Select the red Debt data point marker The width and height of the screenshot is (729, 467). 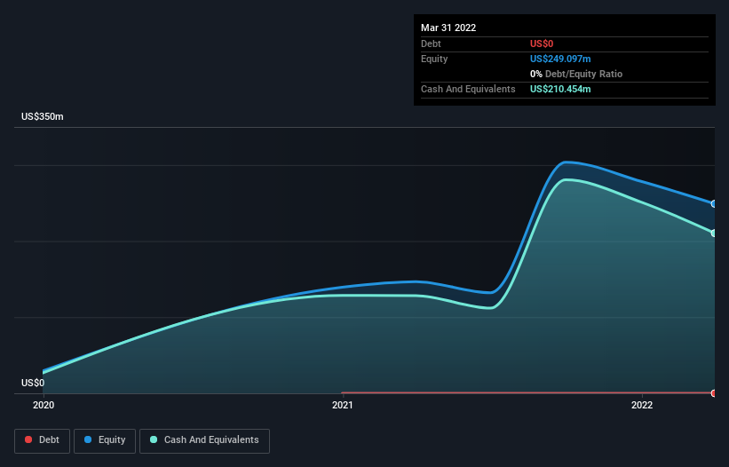tap(714, 393)
